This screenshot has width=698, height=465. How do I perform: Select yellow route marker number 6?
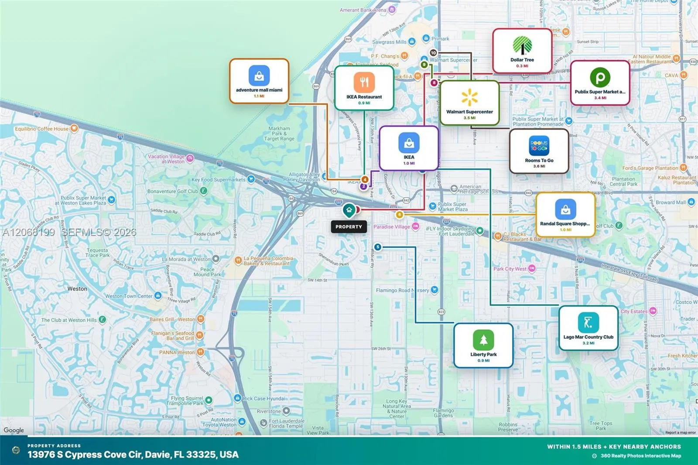coord(399,215)
